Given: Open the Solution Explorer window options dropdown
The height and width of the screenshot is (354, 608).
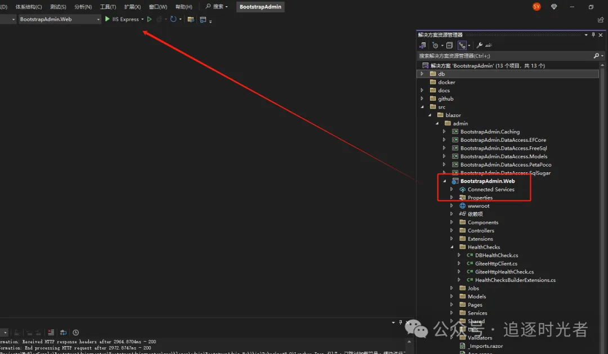Looking at the screenshot, I should pos(586,35).
